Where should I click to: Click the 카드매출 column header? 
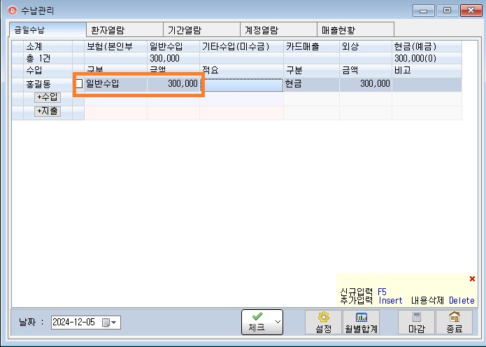[x=311, y=46]
